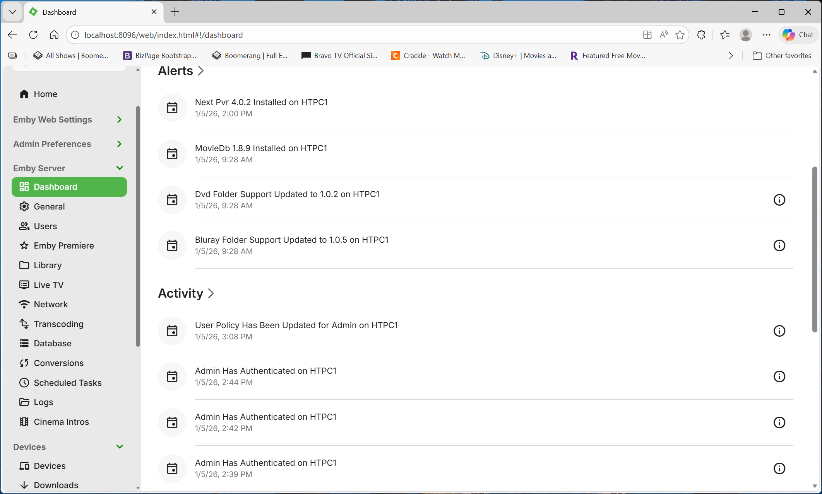The height and width of the screenshot is (494, 822).
Task: Open browser Extensions puzzle icon
Action: pyautogui.click(x=701, y=35)
